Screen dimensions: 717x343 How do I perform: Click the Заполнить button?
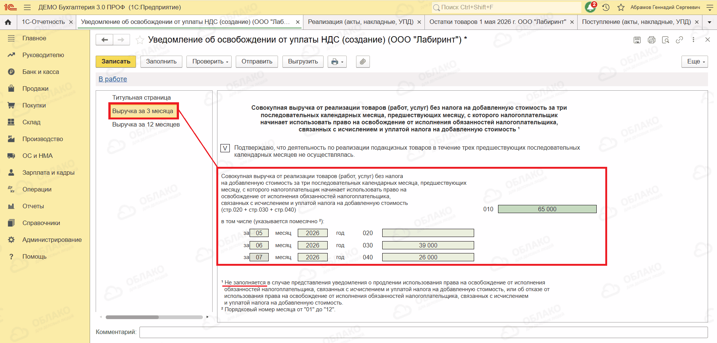pos(161,62)
